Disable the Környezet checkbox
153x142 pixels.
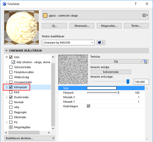click(x=11, y=87)
